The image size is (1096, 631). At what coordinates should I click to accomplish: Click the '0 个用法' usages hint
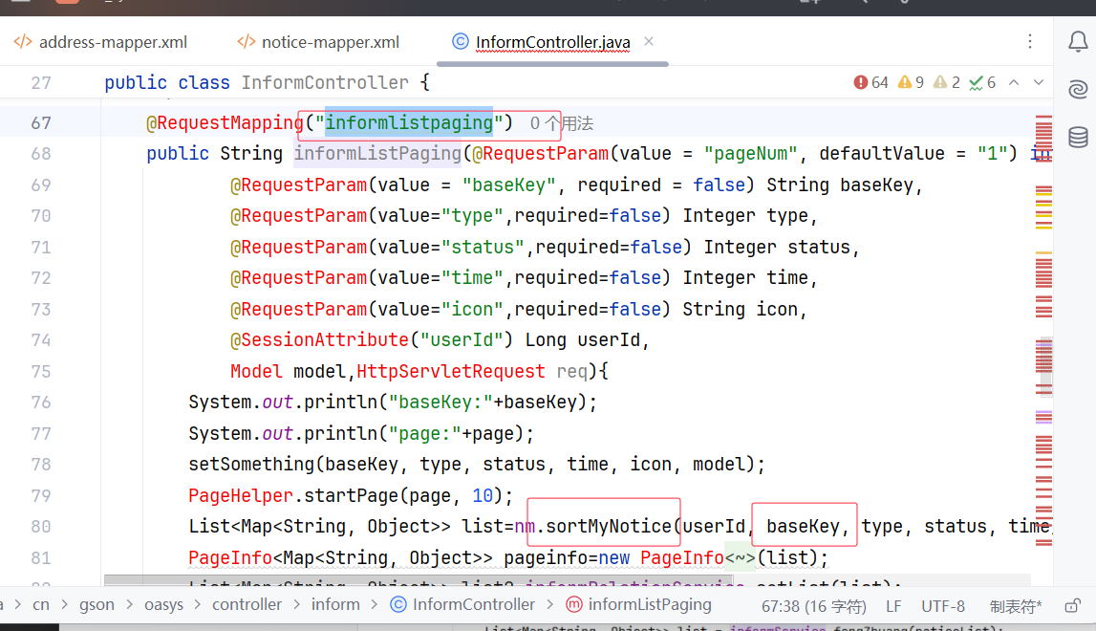click(x=562, y=123)
